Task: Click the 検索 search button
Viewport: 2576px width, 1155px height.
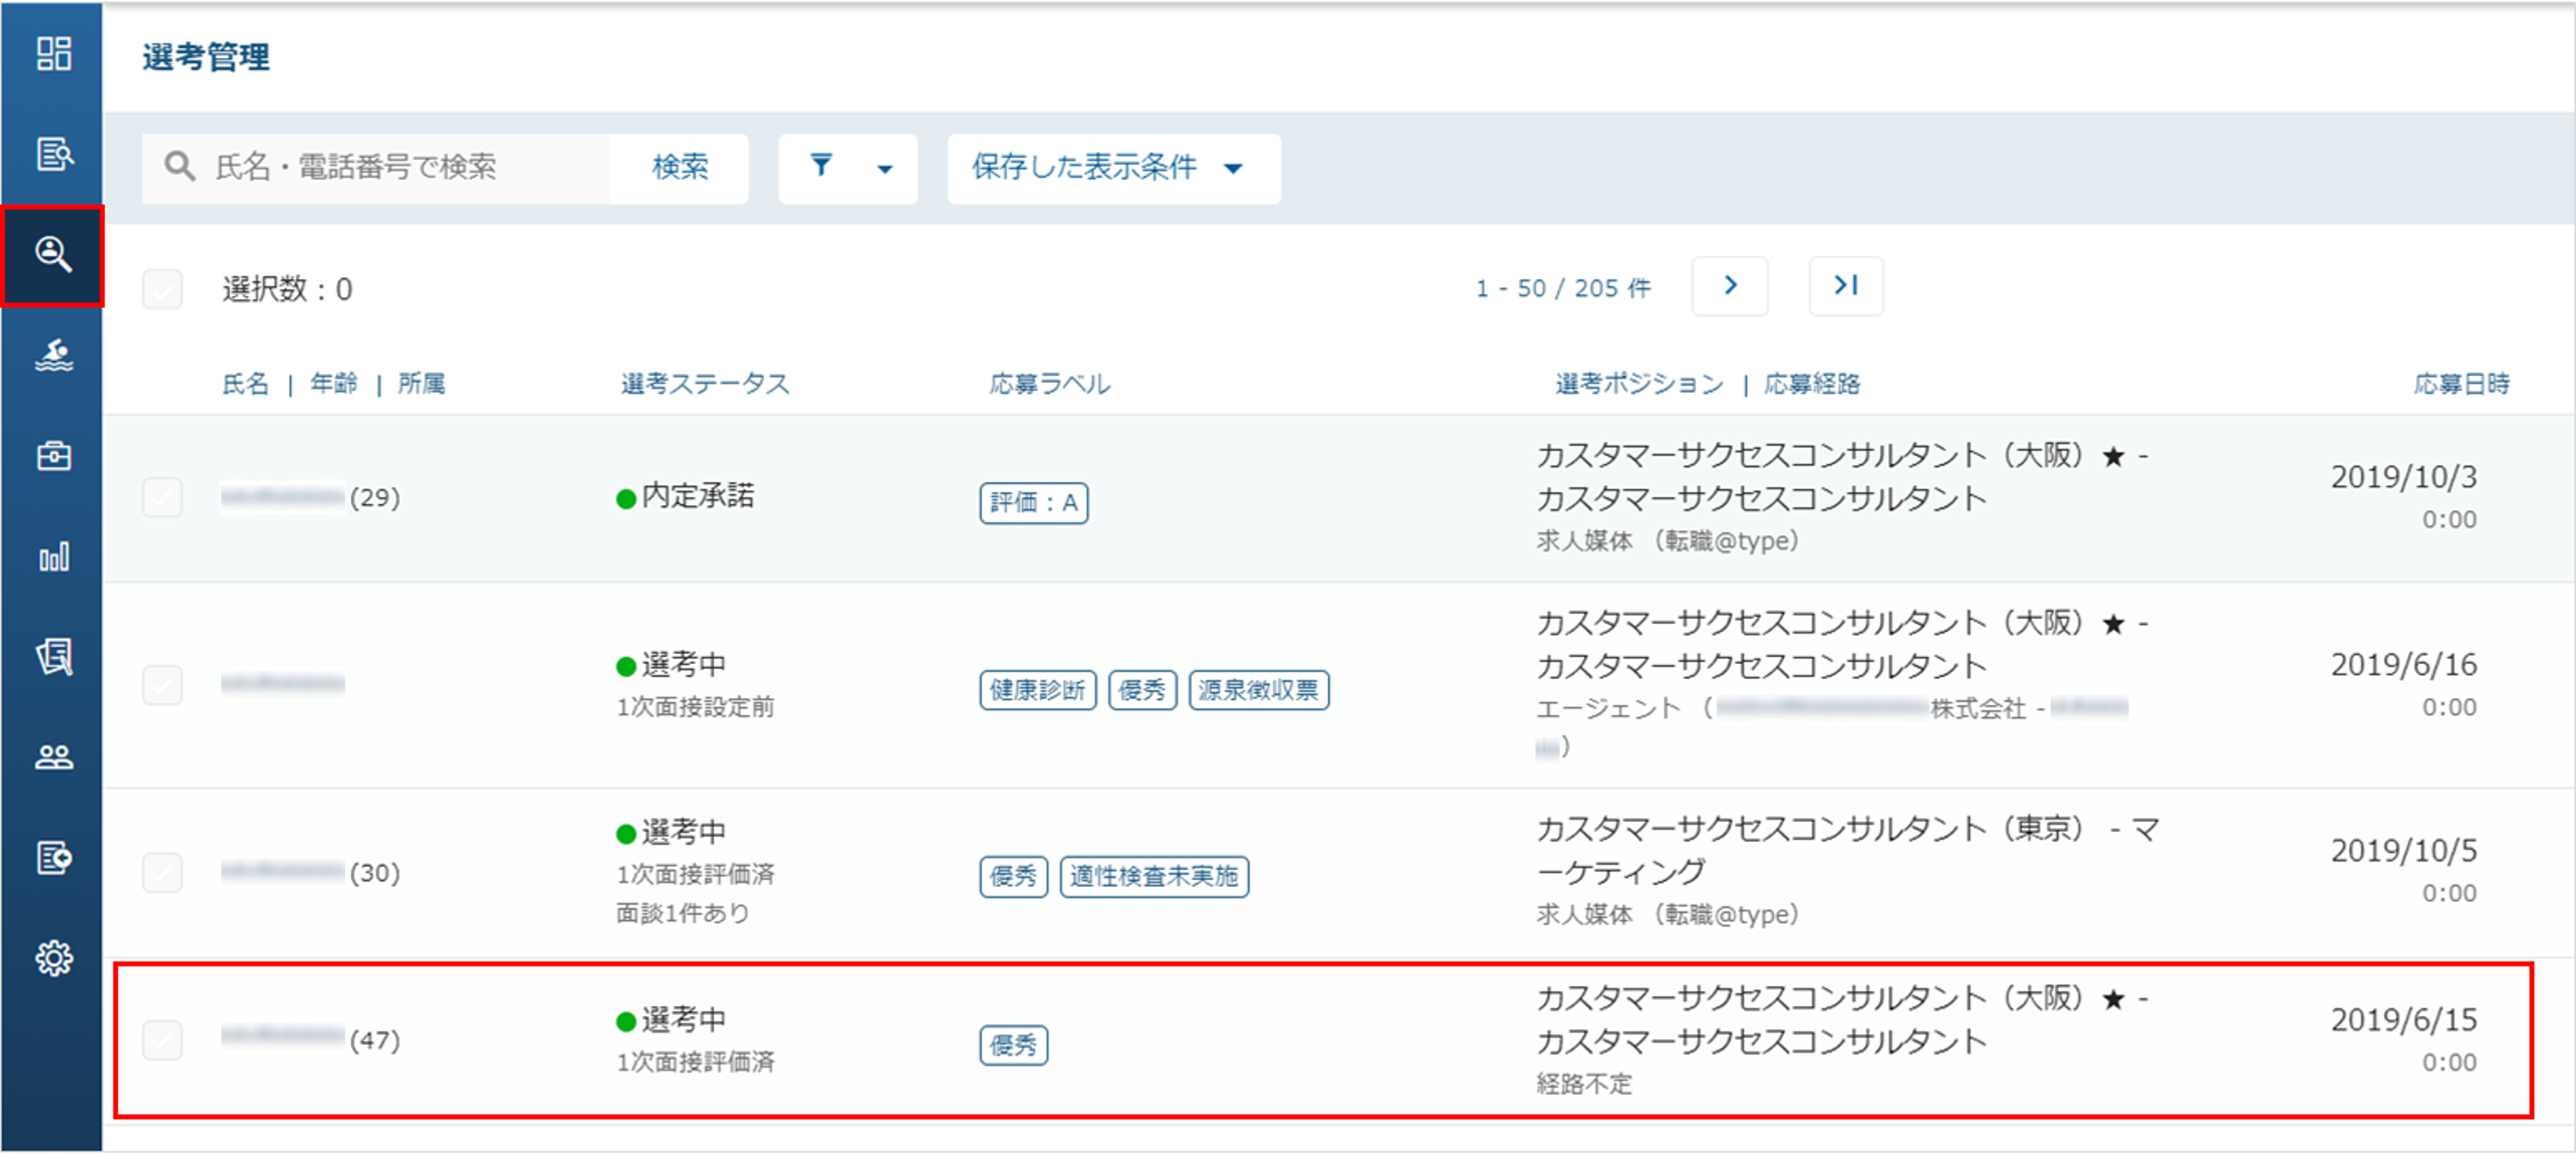Action: point(680,167)
